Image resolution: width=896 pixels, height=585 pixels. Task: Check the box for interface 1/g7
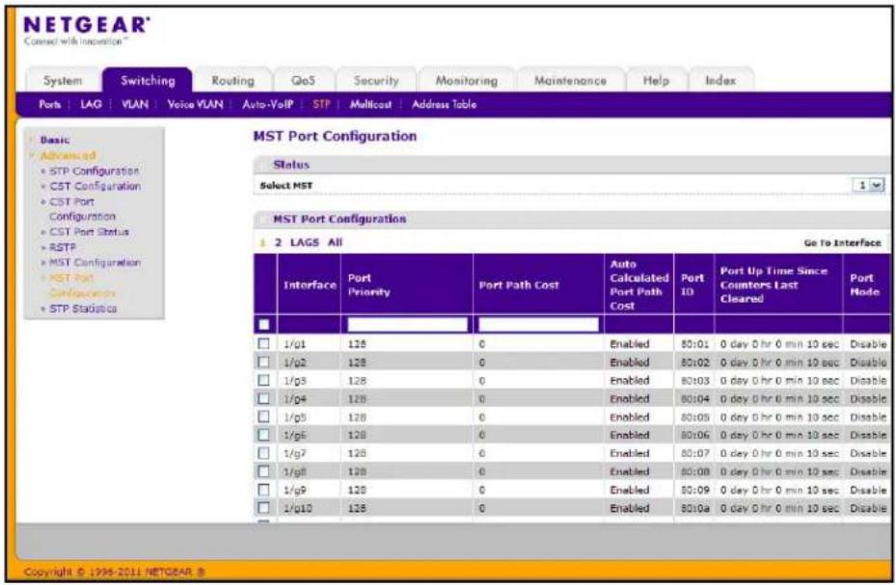(x=263, y=453)
